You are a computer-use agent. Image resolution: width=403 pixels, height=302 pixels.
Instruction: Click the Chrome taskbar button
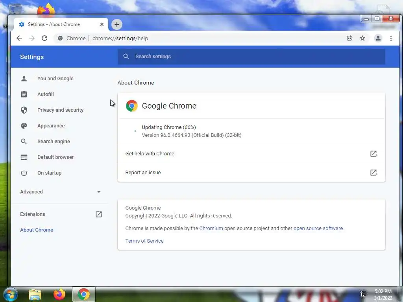pyautogui.click(x=84, y=294)
